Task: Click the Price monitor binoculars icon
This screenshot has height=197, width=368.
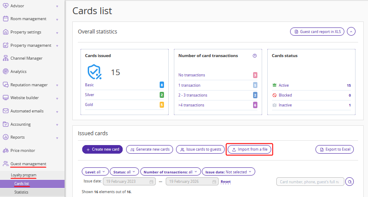Action: pyautogui.click(x=6, y=151)
